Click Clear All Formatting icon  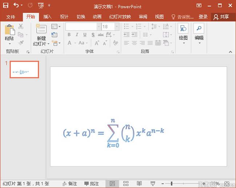click(115, 43)
